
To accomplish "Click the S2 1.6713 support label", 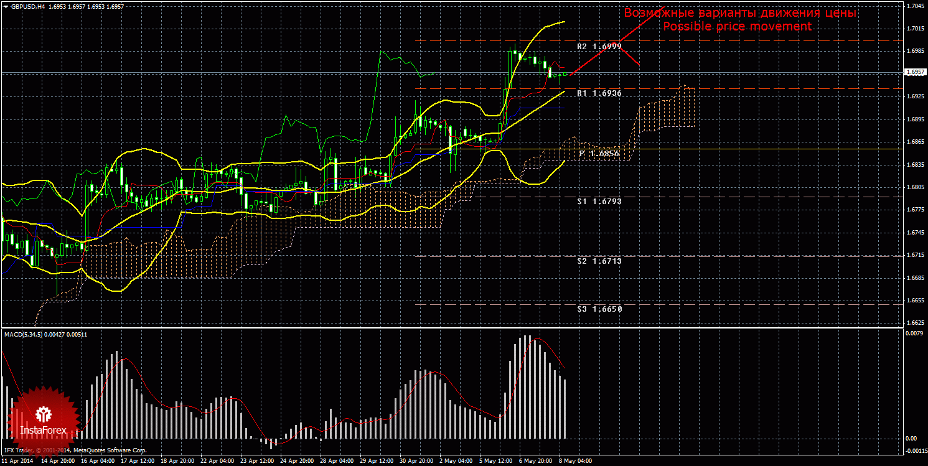I will (599, 261).
